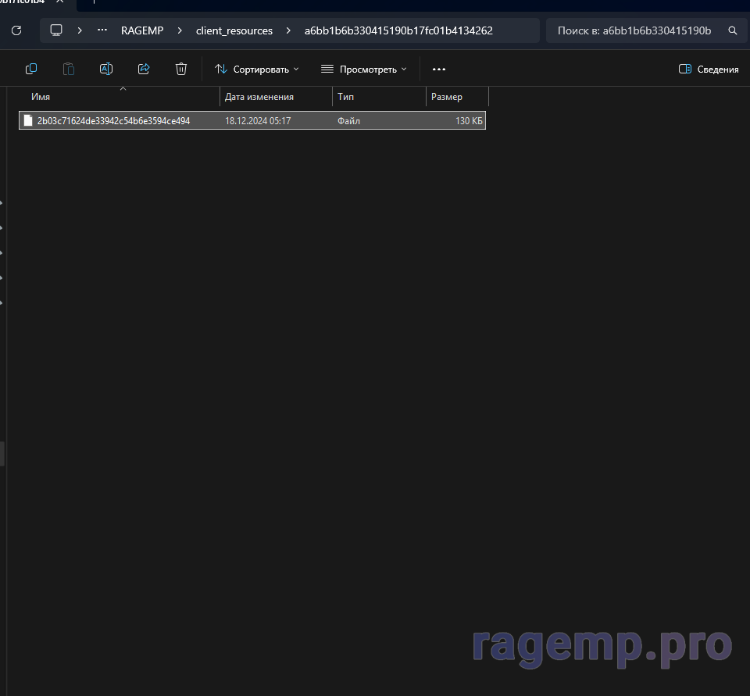The width and height of the screenshot is (750, 696).
Task: Open the three-dots more options toolbar menu
Action: point(439,69)
